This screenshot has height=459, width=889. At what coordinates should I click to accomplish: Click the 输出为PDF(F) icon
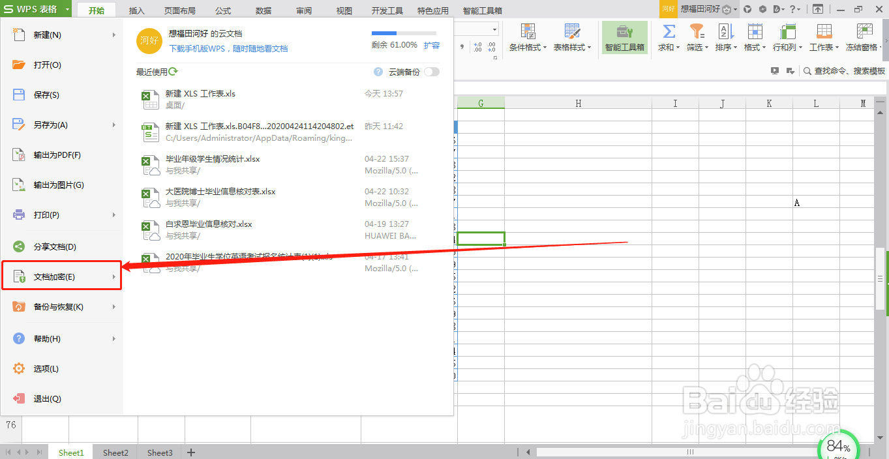pos(19,155)
